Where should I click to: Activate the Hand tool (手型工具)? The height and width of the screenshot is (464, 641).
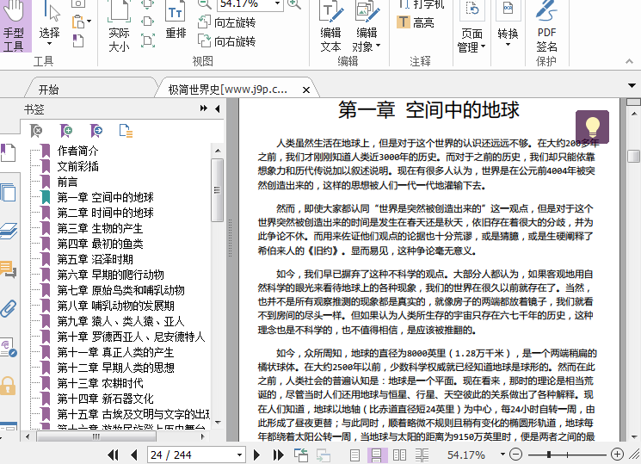[x=15, y=26]
